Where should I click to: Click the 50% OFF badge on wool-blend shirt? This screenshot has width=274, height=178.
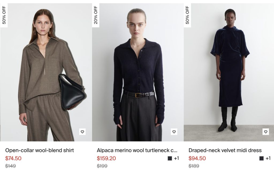(4, 15)
